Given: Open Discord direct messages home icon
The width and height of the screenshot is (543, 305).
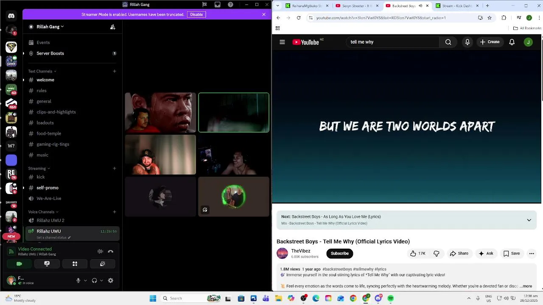Looking at the screenshot, I should point(11,16).
